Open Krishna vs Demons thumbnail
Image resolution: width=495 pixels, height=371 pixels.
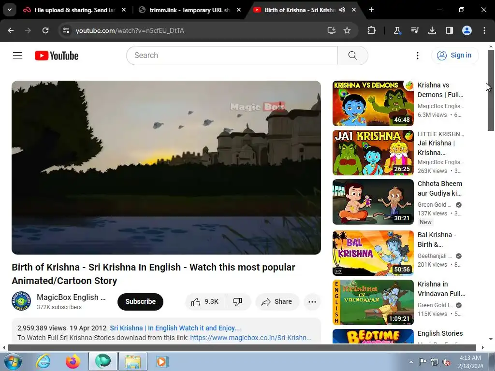tap(373, 103)
